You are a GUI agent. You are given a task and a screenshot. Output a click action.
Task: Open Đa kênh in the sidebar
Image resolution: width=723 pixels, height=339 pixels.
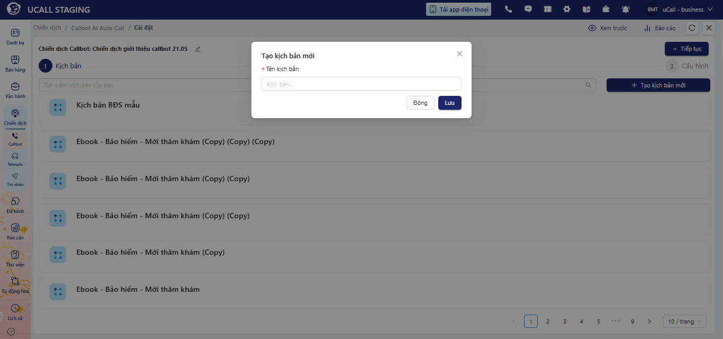point(15,205)
